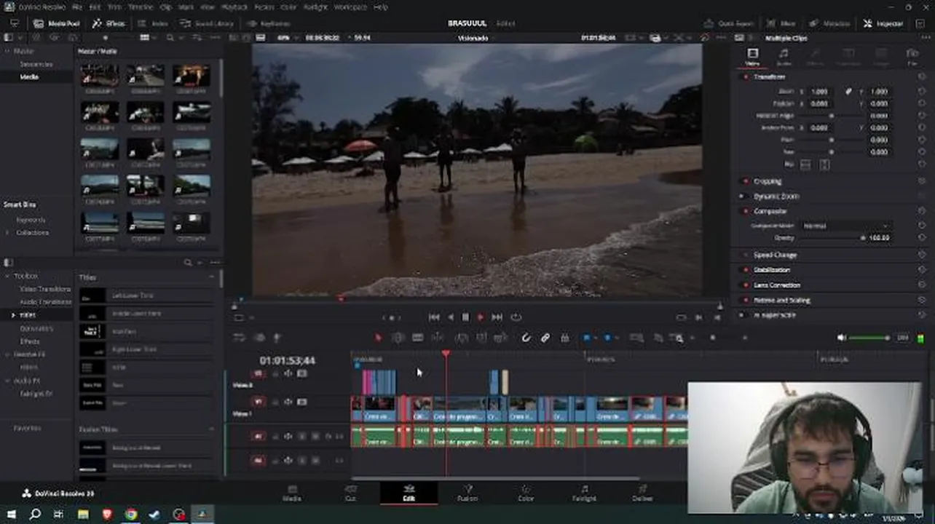Toggle the Transform section enable switch

click(745, 76)
